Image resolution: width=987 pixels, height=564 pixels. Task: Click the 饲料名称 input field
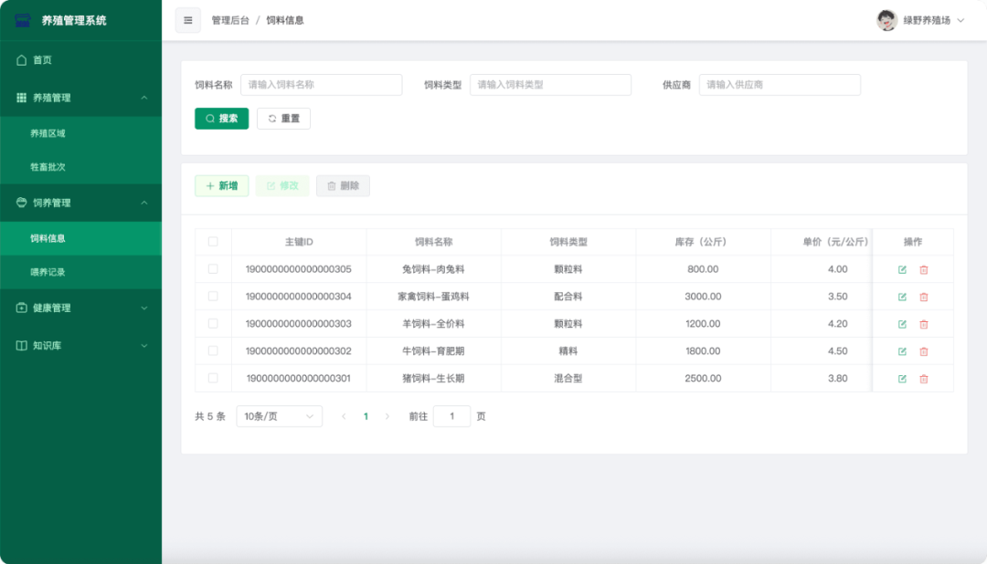(321, 84)
